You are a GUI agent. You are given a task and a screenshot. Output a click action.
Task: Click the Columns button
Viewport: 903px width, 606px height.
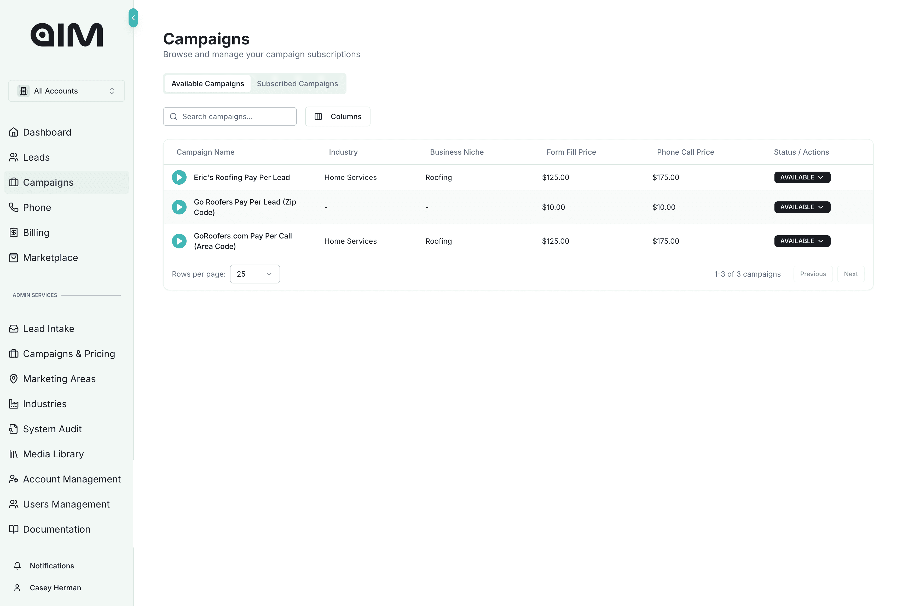click(338, 117)
